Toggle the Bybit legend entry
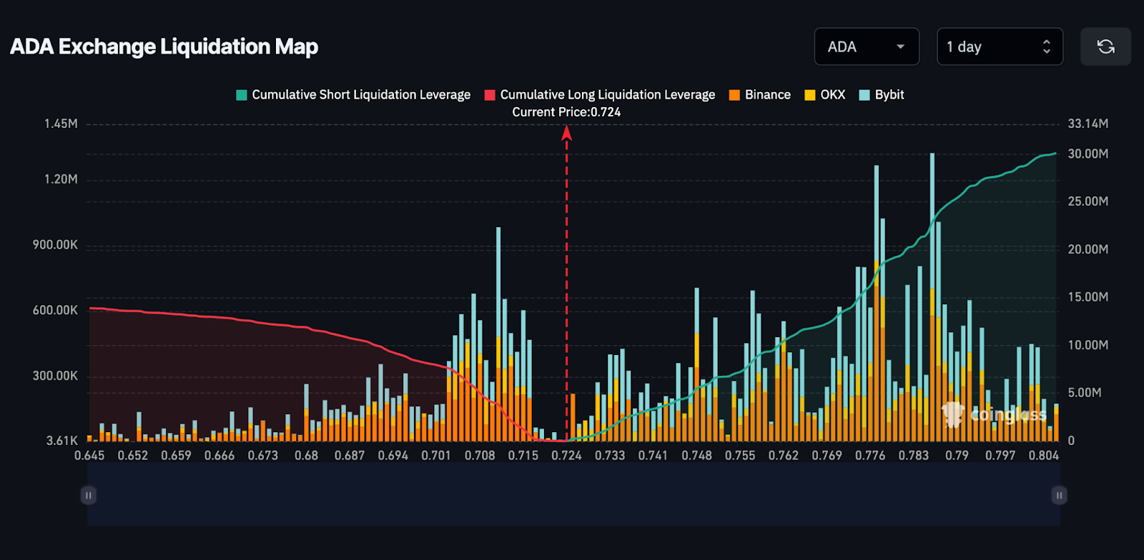The width and height of the screenshot is (1144, 560). (x=882, y=95)
